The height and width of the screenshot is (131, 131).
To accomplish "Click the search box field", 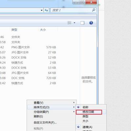I will 74,10.
